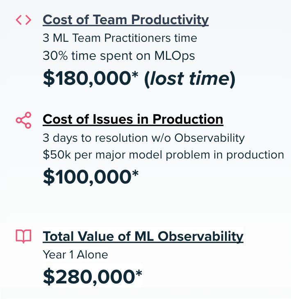Viewport: 291px width, 299px height.
Task: Click the $180,000 lost time figure
Action: pos(139,79)
